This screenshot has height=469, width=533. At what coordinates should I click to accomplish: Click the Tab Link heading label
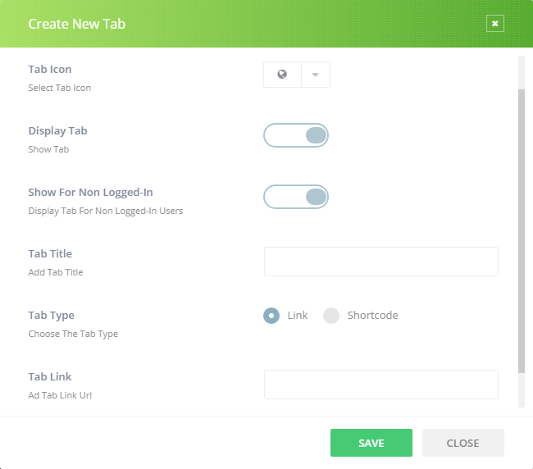click(x=50, y=377)
